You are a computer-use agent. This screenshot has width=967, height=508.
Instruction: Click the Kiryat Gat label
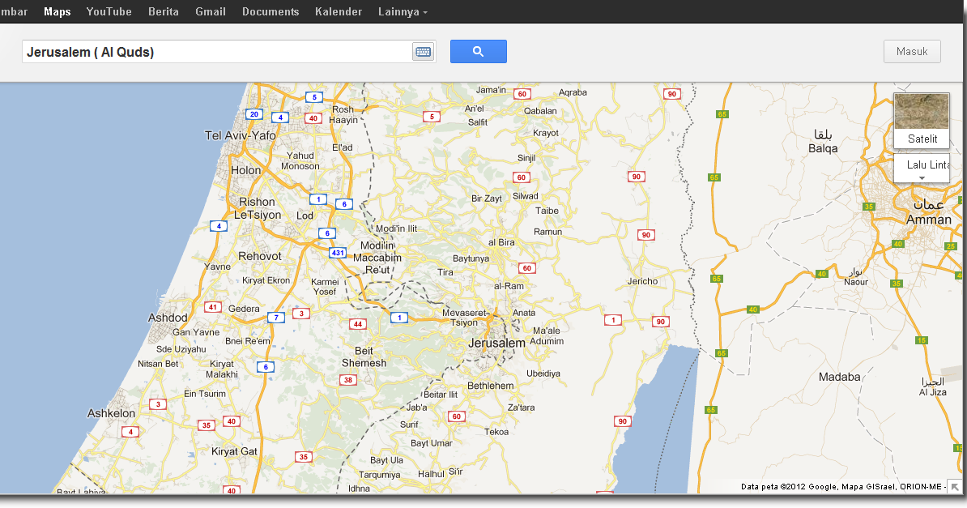pyautogui.click(x=234, y=451)
